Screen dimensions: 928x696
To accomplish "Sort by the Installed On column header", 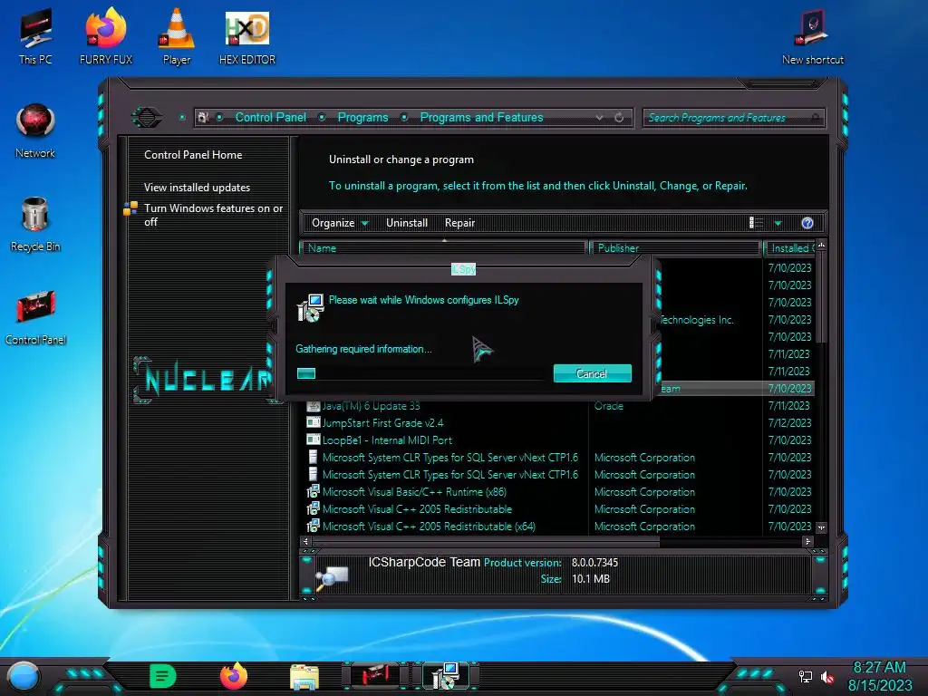I will 790,248.
